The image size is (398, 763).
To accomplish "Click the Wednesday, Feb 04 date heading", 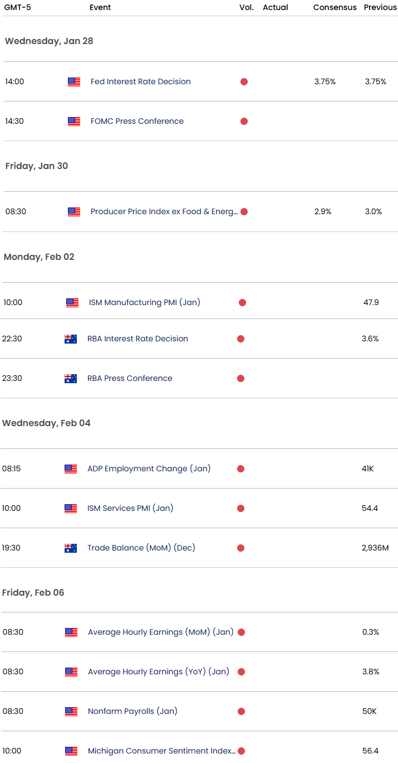I will coord(46,423).
